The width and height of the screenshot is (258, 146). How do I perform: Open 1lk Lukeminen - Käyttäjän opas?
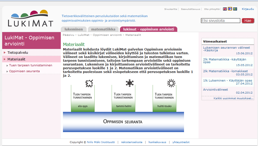click(228, 80)
